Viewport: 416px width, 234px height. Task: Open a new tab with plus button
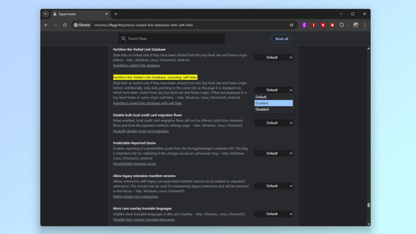[116, 14]
